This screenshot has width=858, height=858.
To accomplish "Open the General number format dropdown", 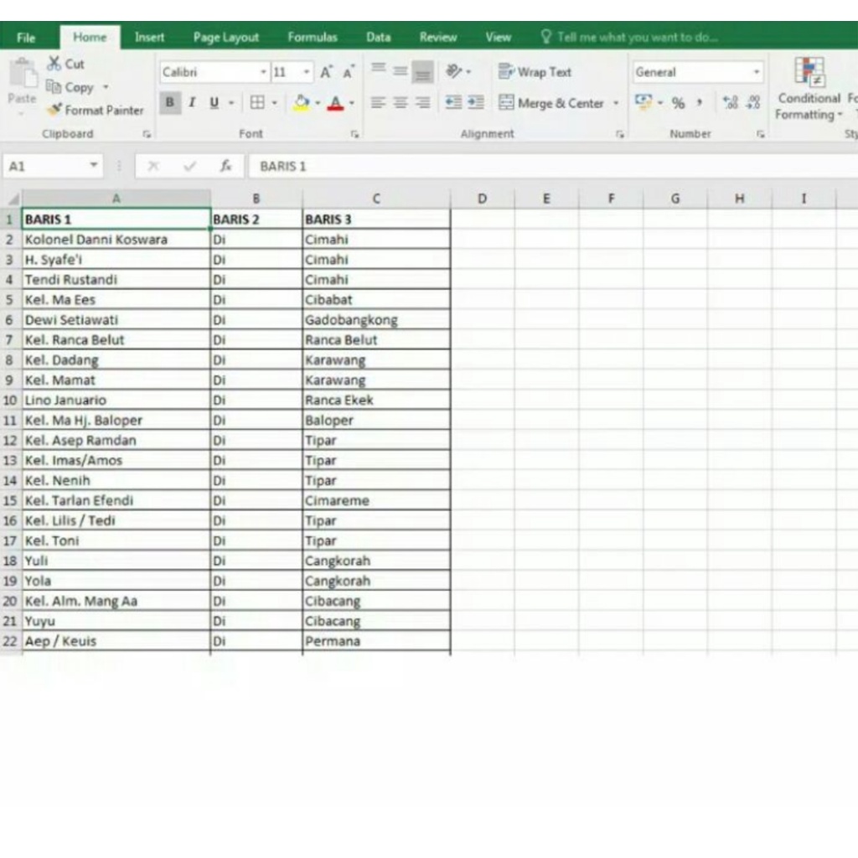I will point(757,72).
